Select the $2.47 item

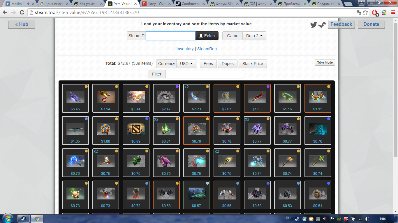[166, 98]
